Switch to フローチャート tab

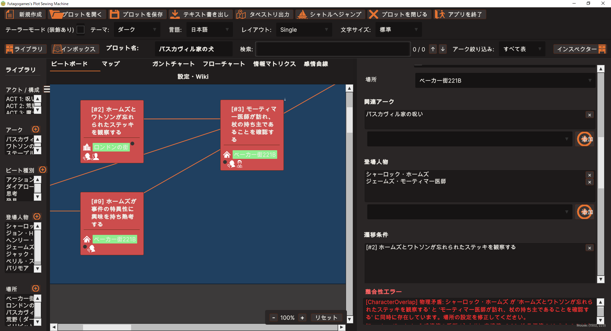pyautogui.click(x=224, y=64)
